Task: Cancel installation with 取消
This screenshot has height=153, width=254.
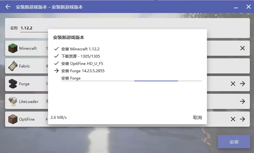Action: (x=197, y=118)
